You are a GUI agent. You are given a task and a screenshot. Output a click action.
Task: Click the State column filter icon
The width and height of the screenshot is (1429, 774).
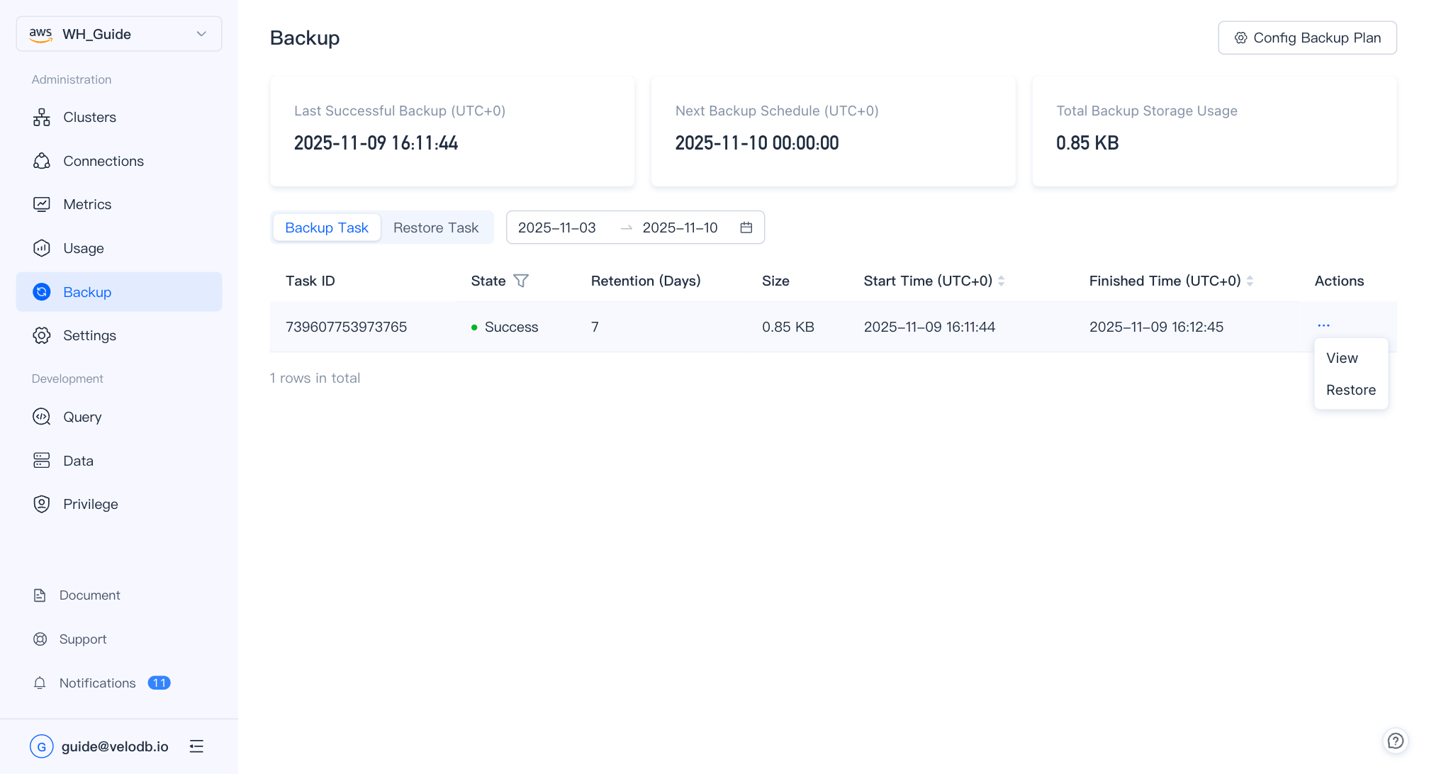pos(521,281)
